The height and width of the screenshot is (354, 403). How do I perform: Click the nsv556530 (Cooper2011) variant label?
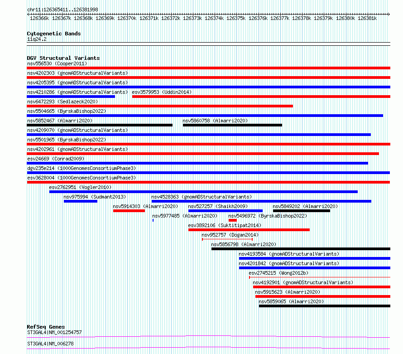pos(57,63)
